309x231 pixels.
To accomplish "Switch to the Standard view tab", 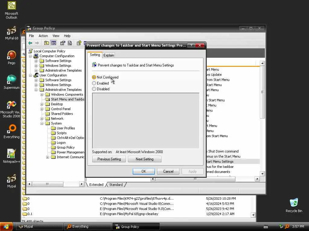I will 116,185.
